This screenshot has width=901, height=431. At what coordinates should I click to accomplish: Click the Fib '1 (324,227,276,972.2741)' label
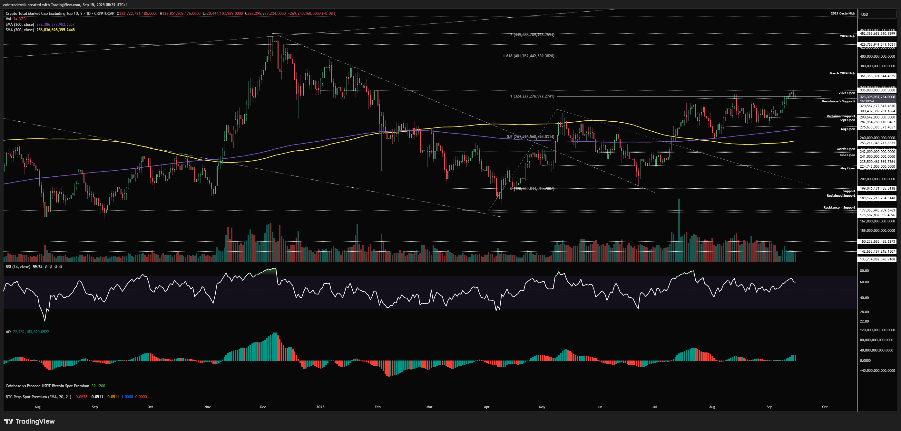(532, 96)
